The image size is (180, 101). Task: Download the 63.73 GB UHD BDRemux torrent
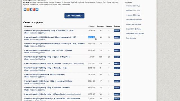pyautogui.click(x=117, y=37)
